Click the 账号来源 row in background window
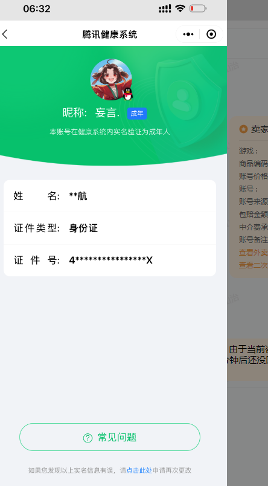This screenshot has width=268, height=486. click(253, 201)
